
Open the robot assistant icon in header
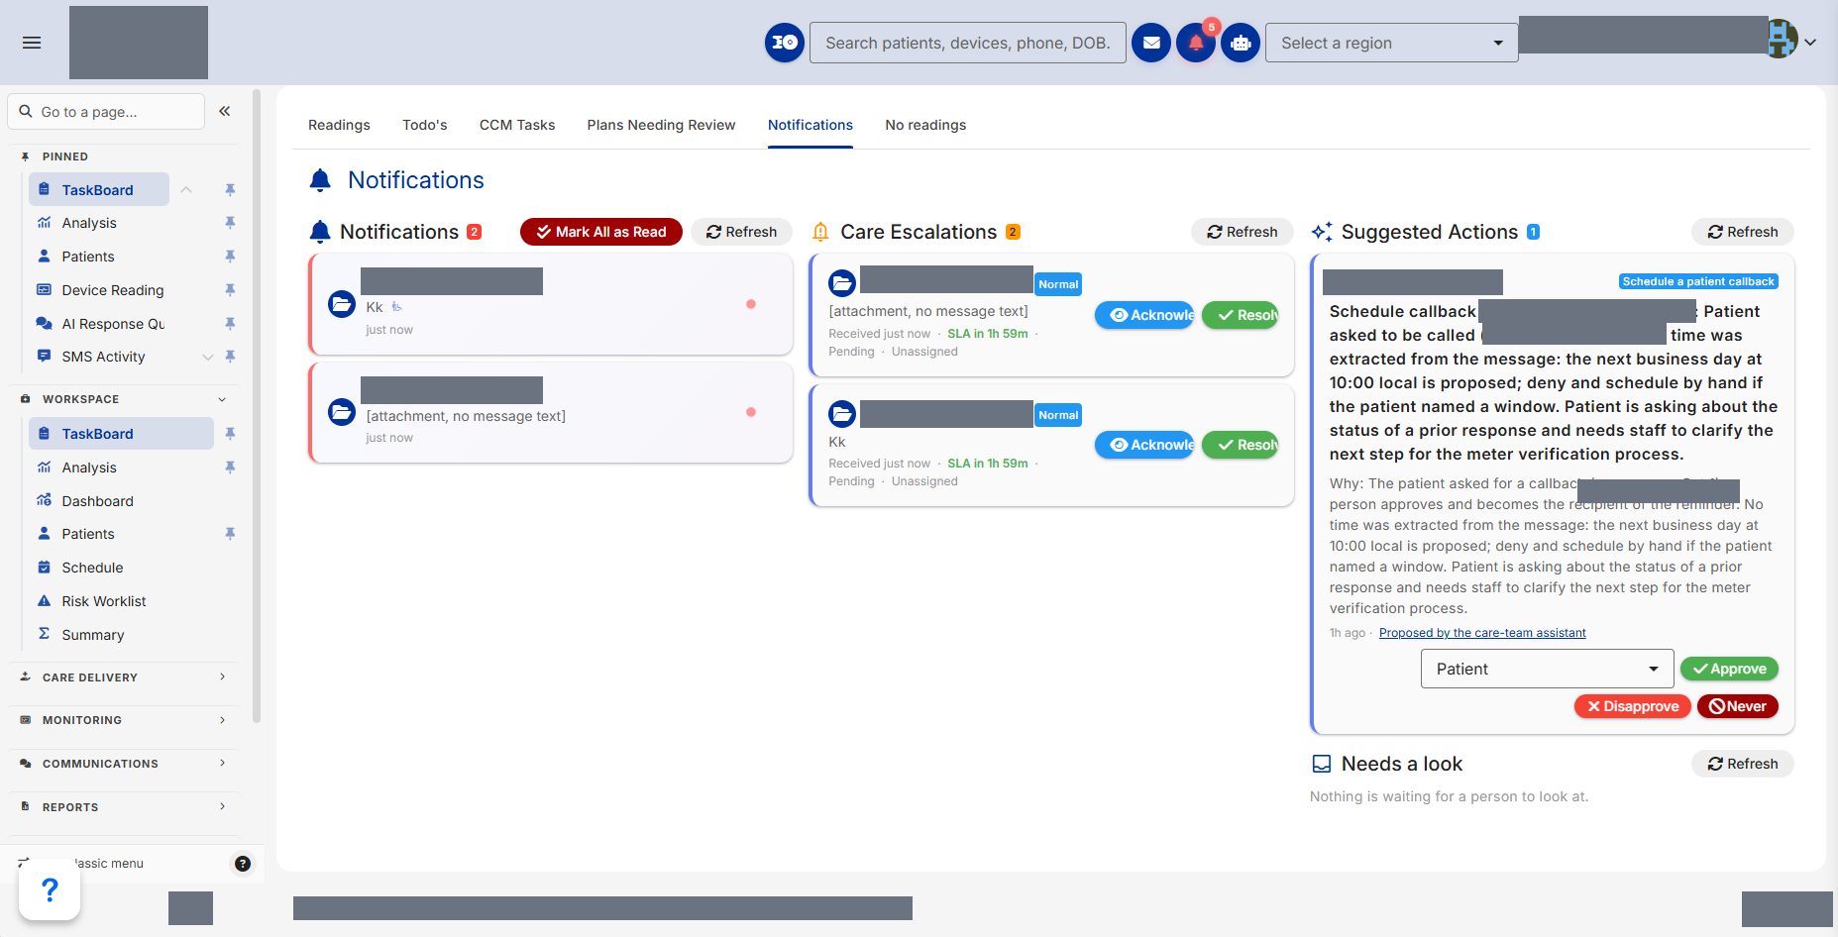1241,43
